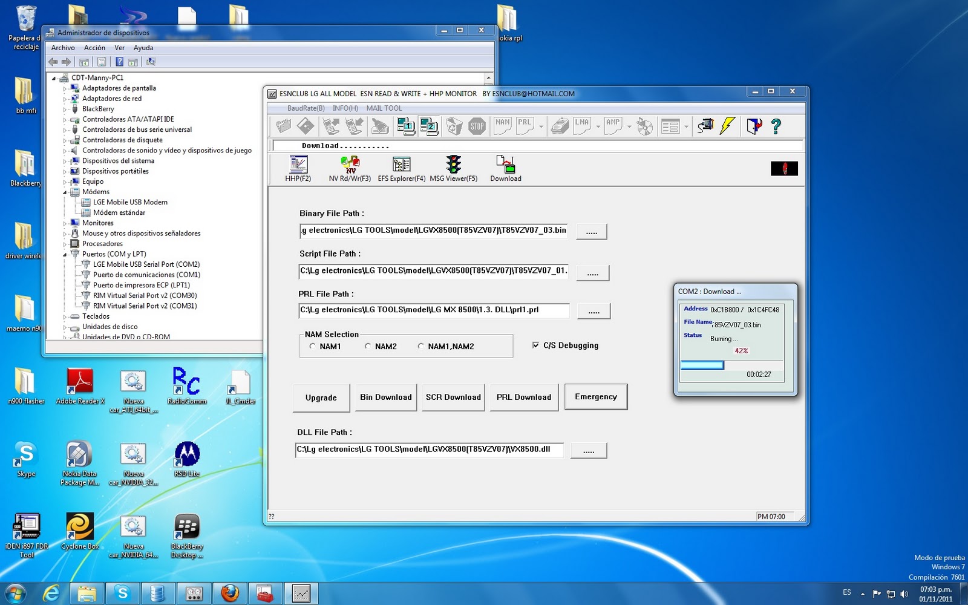Click the recycle bin toolbar icon
Image resolution: width=968 pixels, height=605 pixels.
(x=454, y=126)
